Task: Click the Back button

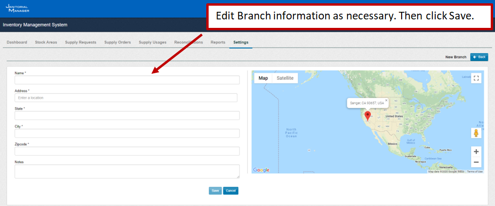Action: coord(479,57)
